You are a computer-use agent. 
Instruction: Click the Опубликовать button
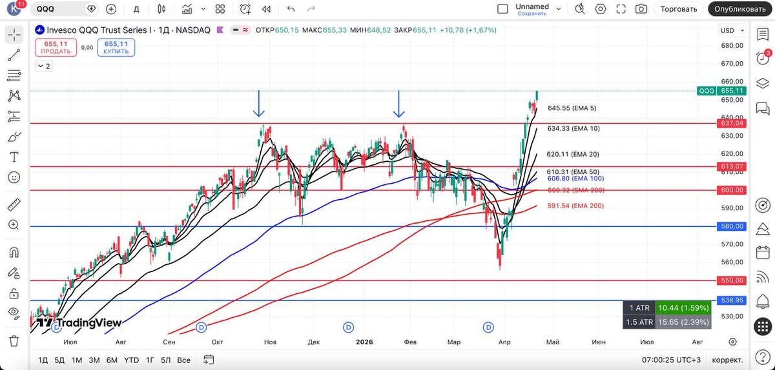tap(741, 9)
